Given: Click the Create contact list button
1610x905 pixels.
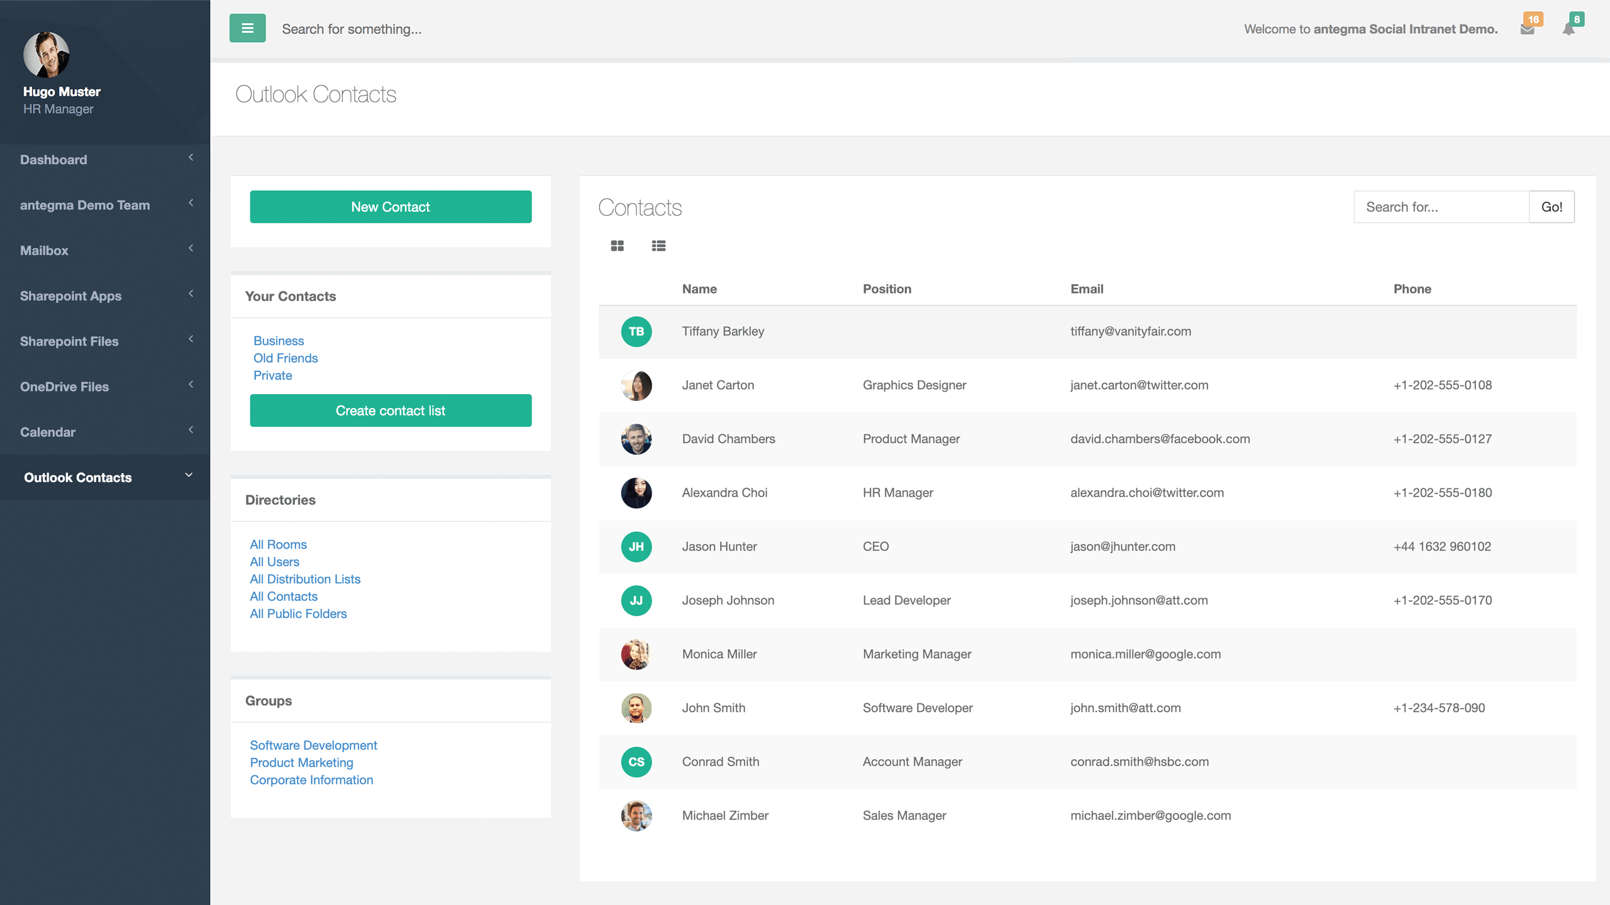Looking at the screenshot, I should coord(390,410).
